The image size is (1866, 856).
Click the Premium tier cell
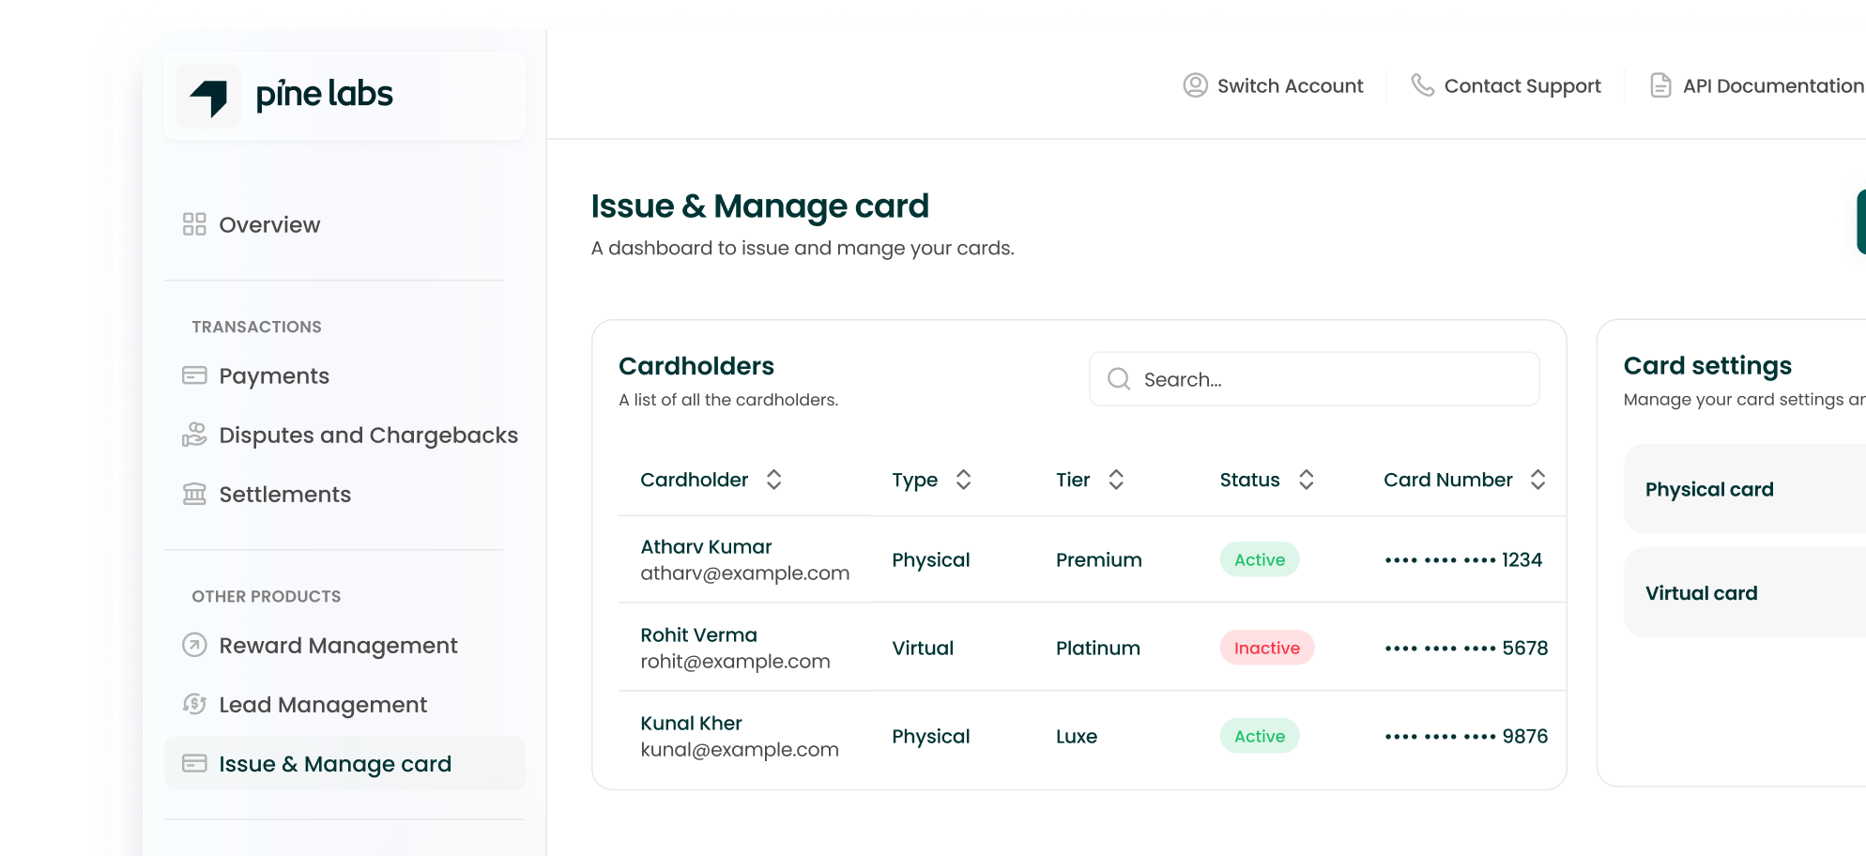pos(1098,559)
